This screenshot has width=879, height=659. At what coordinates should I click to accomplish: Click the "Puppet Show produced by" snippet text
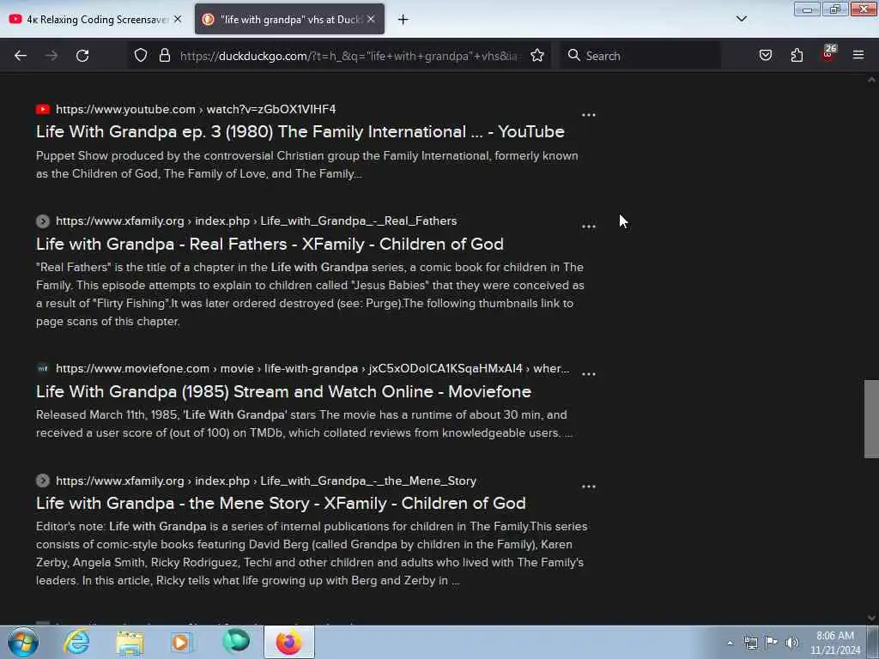click(x=307, y=165)
